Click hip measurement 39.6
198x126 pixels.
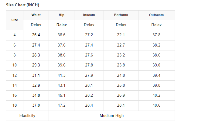tap(62, 65)
